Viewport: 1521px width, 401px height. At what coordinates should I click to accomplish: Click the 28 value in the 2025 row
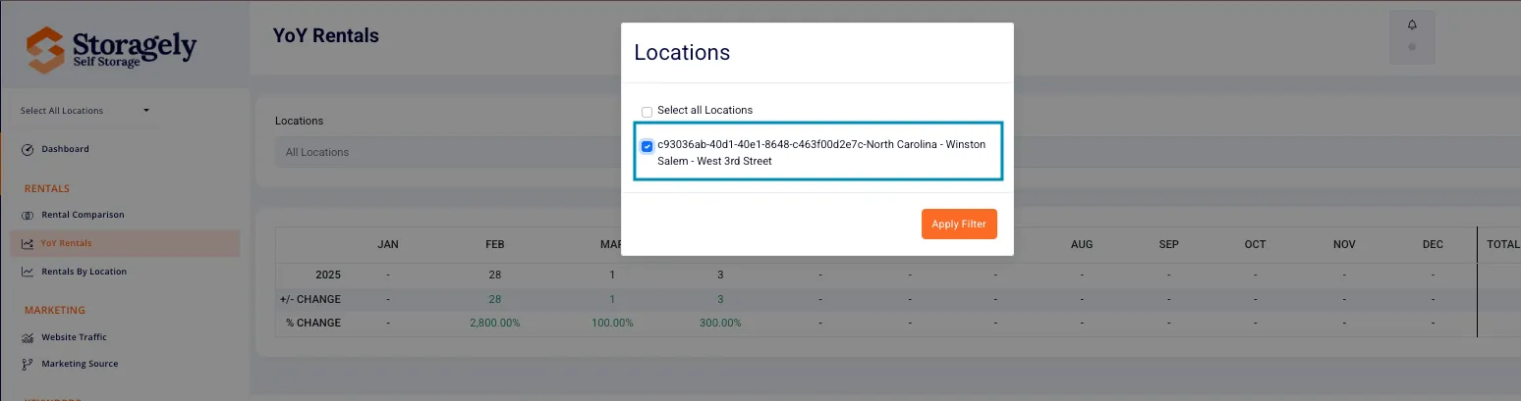[495, 275]
